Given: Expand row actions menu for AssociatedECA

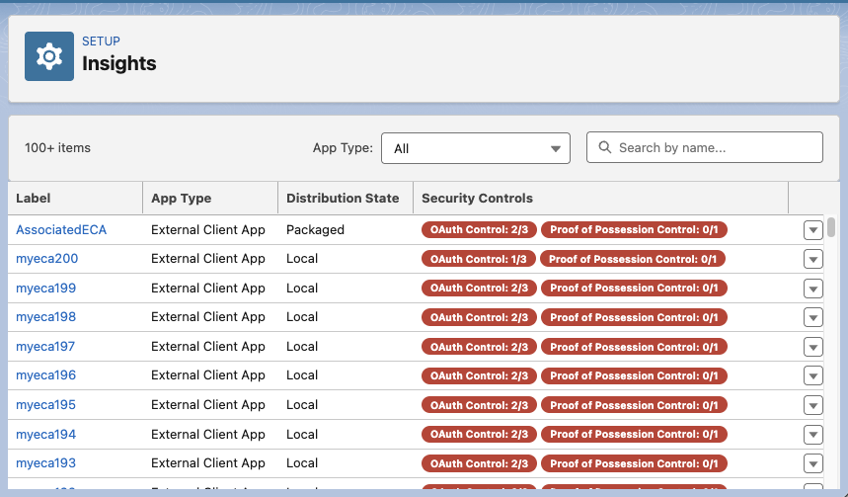Looking at the screenshot, I should [812, 230].
